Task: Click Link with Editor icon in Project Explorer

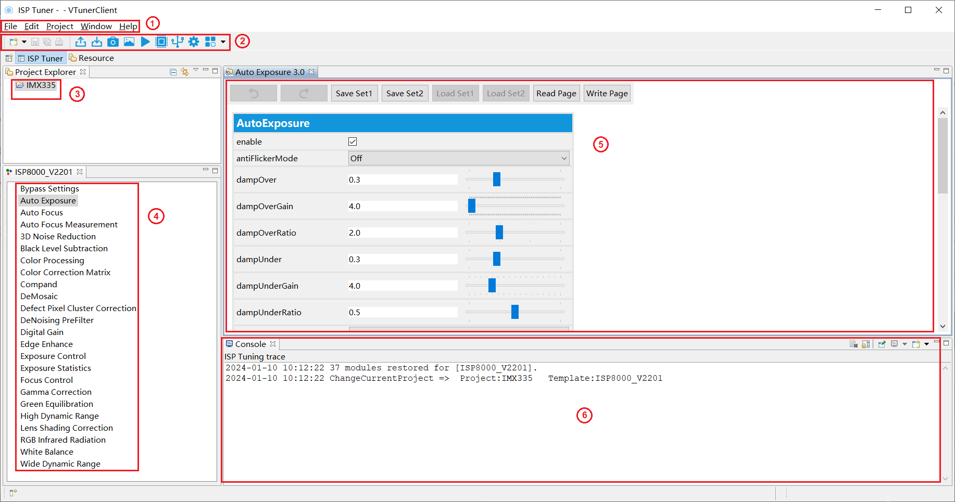Action: (185, 72)
